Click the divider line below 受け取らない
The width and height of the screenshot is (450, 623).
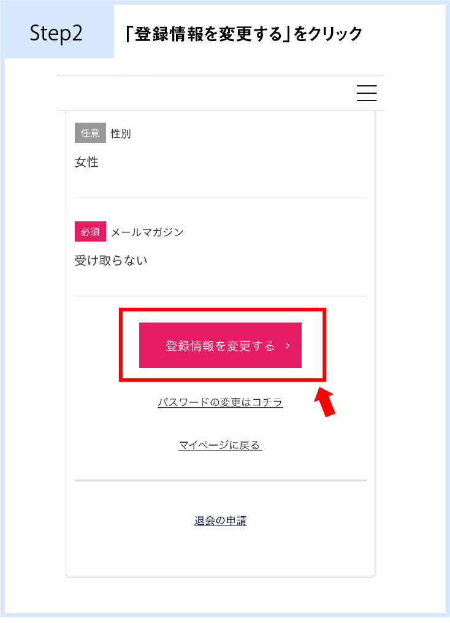[221, 296]
